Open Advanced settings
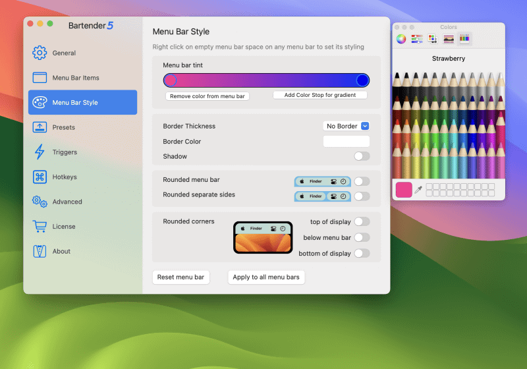 point(83,202)
